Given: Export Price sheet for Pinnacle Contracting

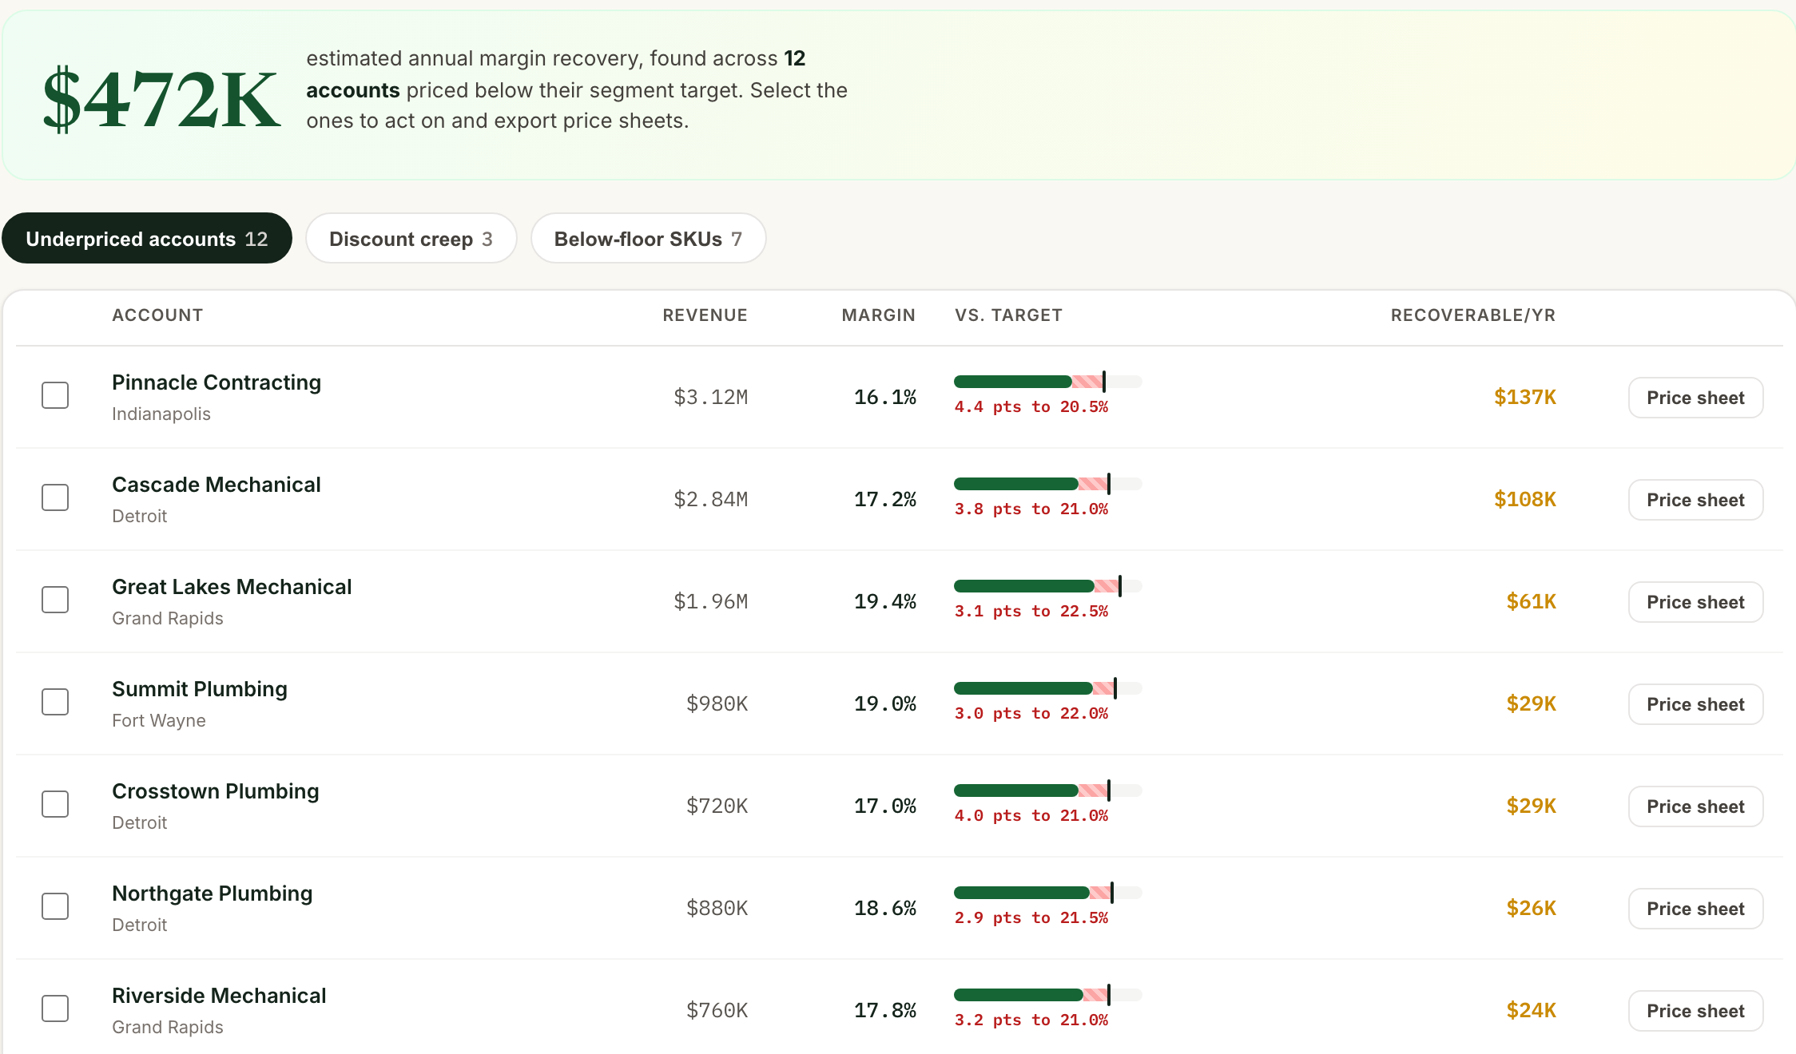Looking at the screenshot, I should point(1695,398).
